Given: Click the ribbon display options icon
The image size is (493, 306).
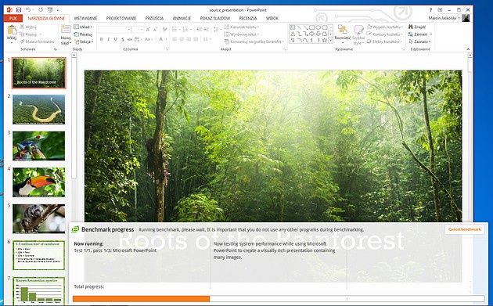Looking at the screenshot, I should click(440, 10).
